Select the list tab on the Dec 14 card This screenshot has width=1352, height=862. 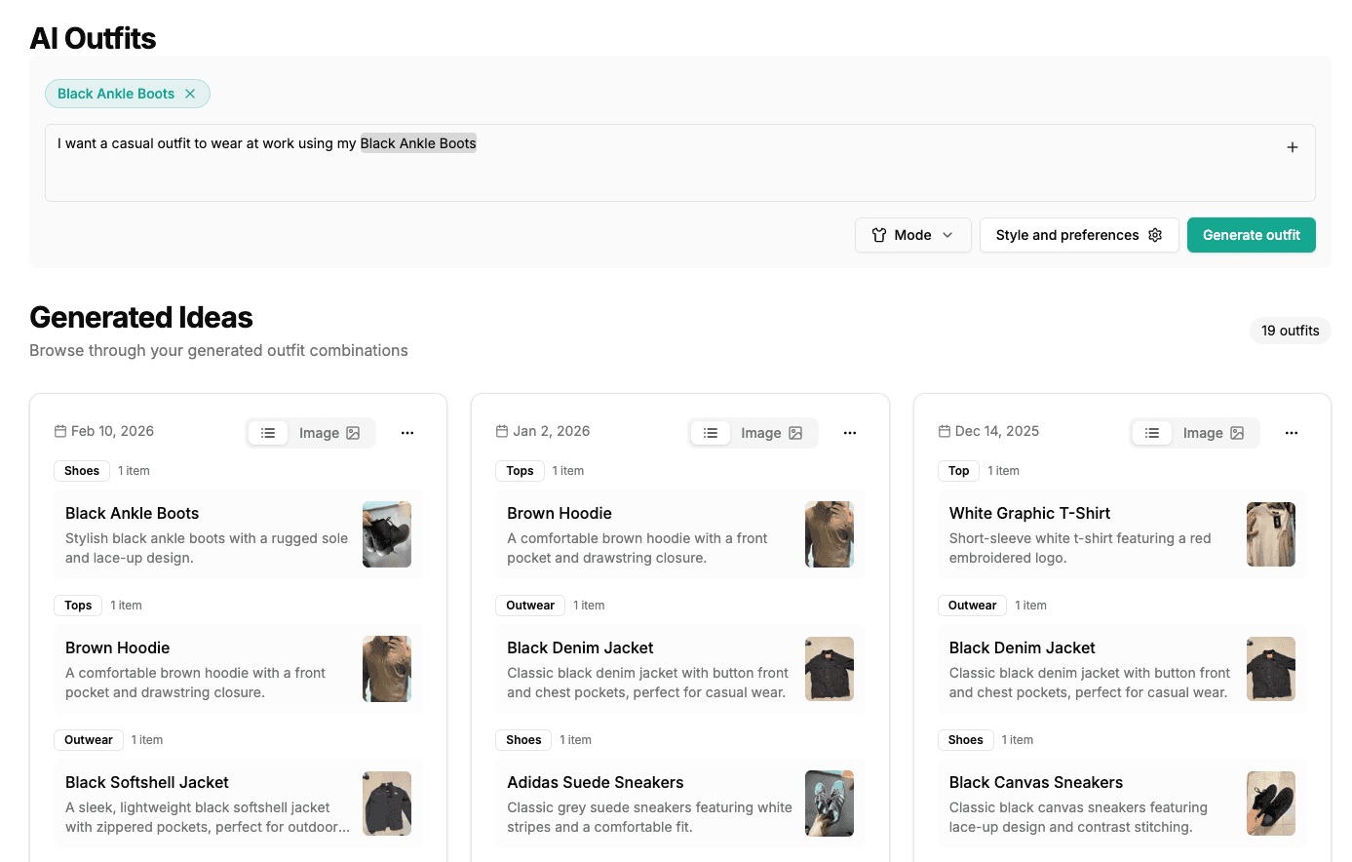(1152, 432)
